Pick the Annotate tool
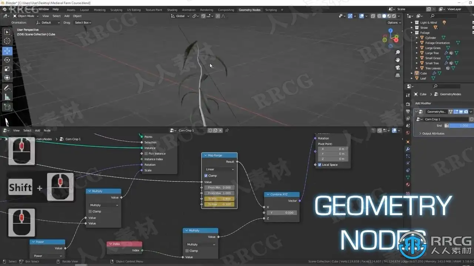This screenshot has height=266, width=474. [x=7, y=88]
